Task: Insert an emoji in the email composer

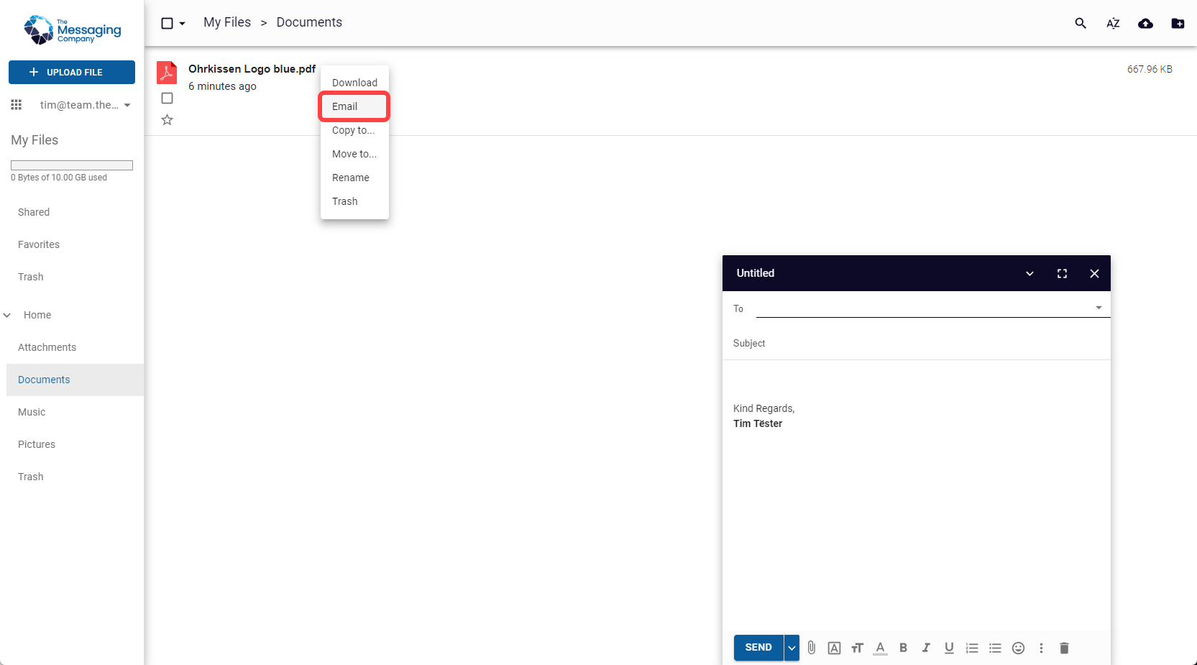Action: (x=1018, y=648)
